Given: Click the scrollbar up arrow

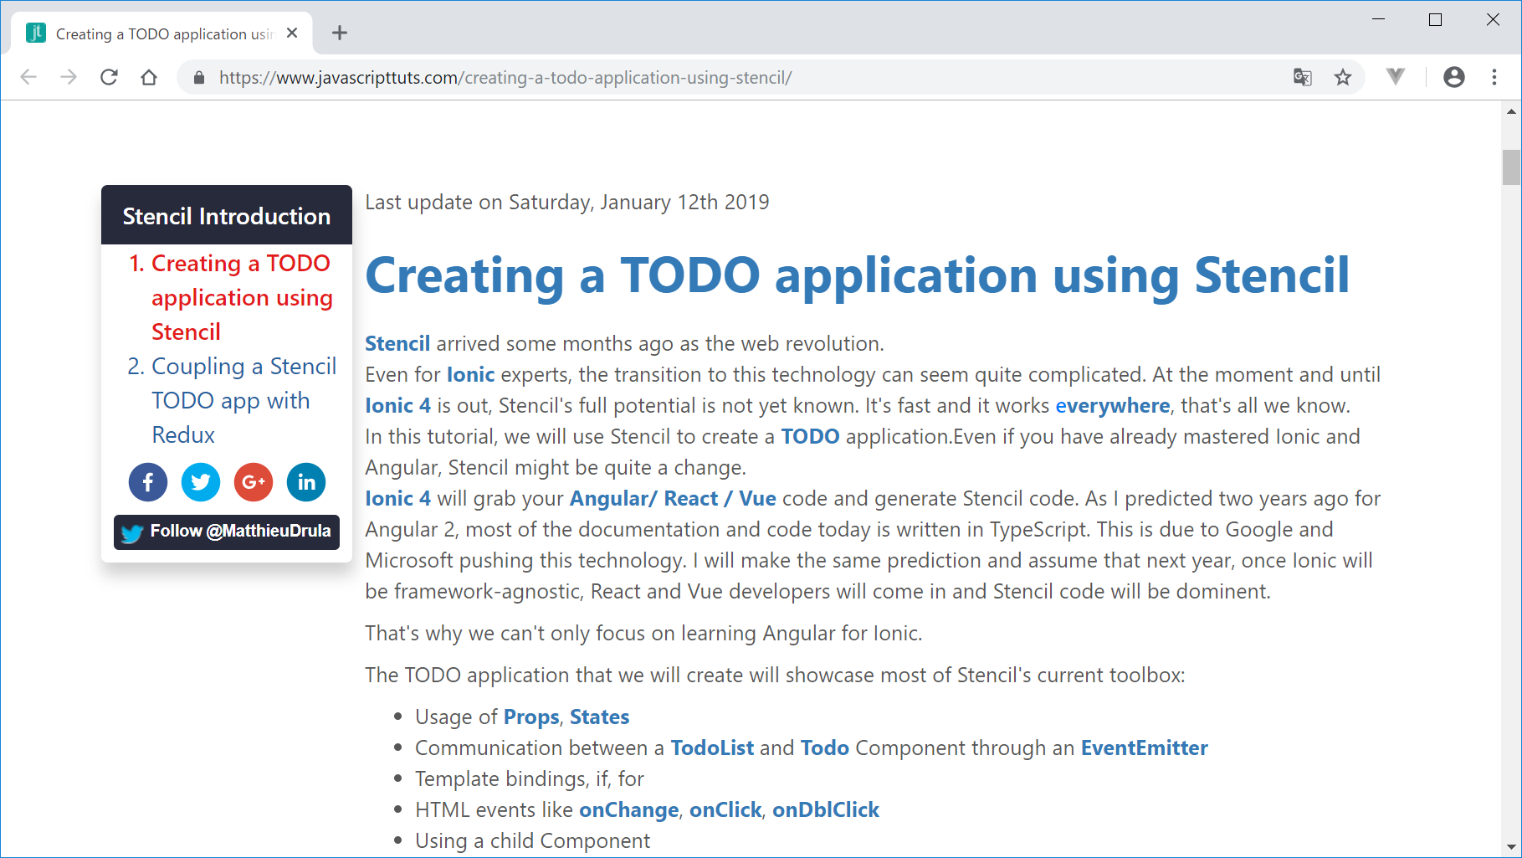Looking at the screenshot, I should [1511, 110].
